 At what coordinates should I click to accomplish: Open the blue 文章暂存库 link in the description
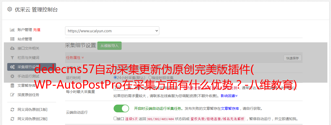pyautogui.click(x=230, y=108)
